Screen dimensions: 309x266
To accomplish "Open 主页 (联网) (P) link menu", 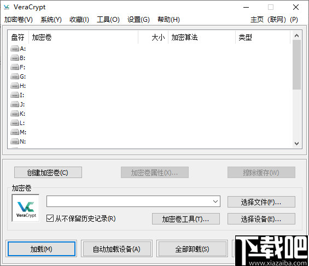I will coord(274,20).
